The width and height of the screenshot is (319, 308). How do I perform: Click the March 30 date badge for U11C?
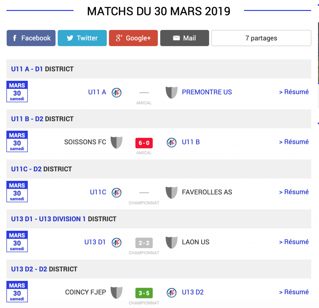(17, 192)
